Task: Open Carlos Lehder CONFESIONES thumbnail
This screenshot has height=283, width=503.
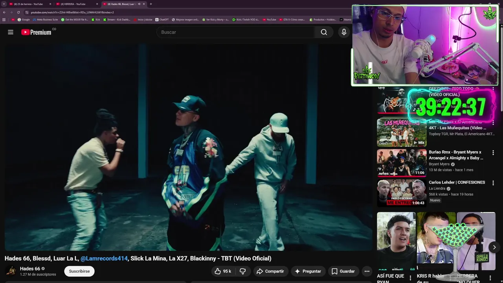Action: [402, 193]
